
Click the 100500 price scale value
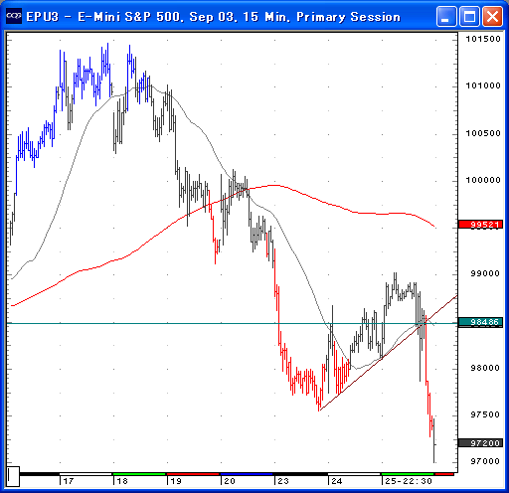(483, 133)
